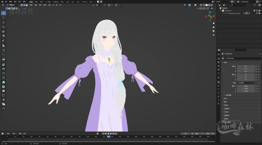262x145 pixels.
Task: Select the Scale tool
Action: tap(4, 31)
